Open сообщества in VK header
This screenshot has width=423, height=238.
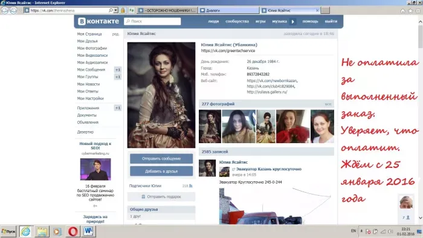[x=237, y=21]
